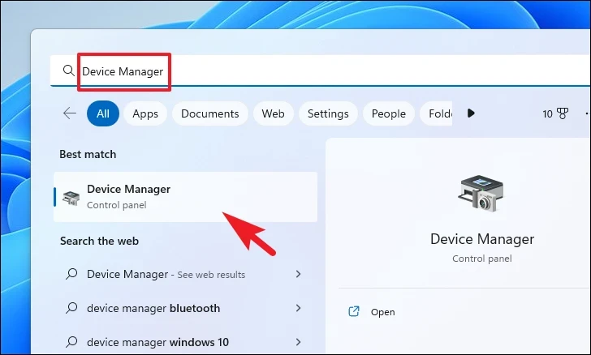Click Control panel label under preview title

pyautogui.click(x=482, y=259)
